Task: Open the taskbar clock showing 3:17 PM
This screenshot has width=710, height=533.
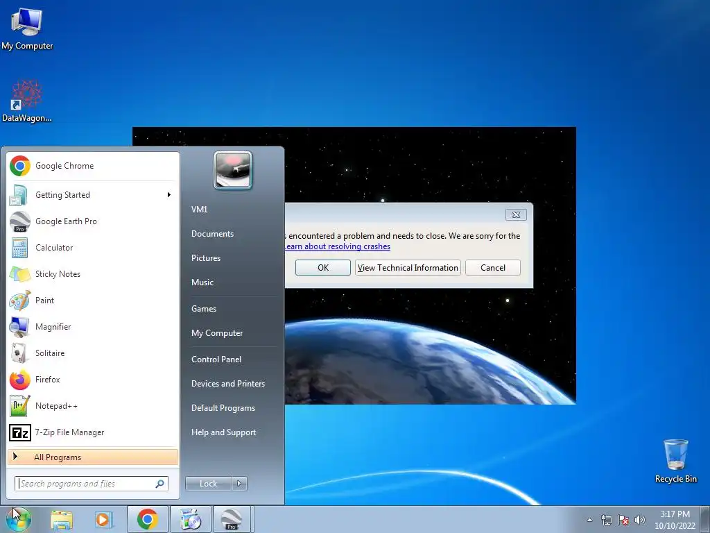Action: pyautogui.click(x=675, y=520)
